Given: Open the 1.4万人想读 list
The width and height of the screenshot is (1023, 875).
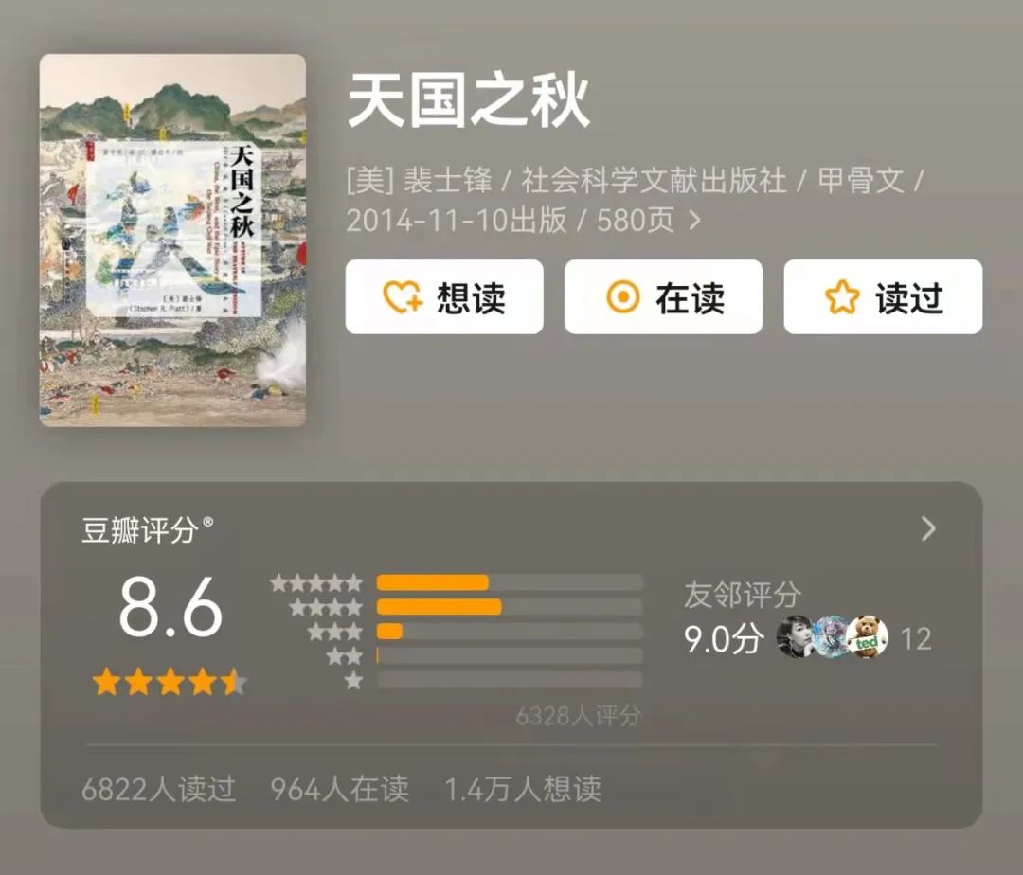Looking at the screenshot, I should (523, 789).
